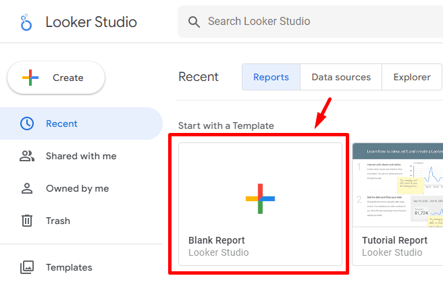Click the Templates gallery icon
This screenshot has width=443, height=303.
[x=27, y=267]
